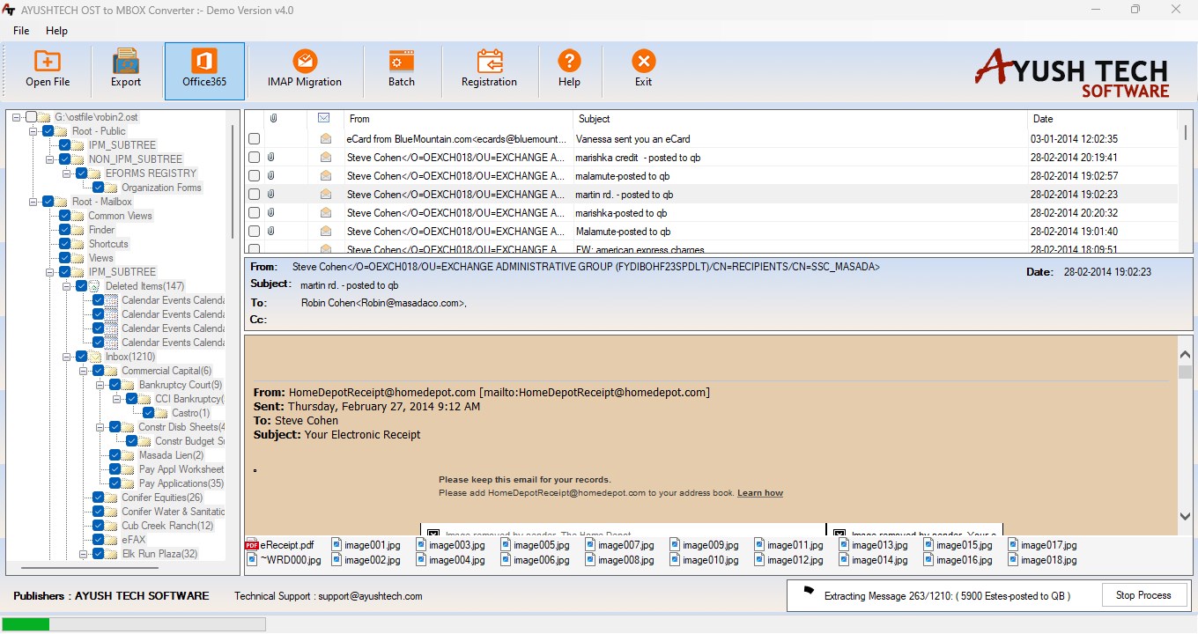Open the Help menu in the menu bar
1198x634 pixels.
click(x=56, y=31)
